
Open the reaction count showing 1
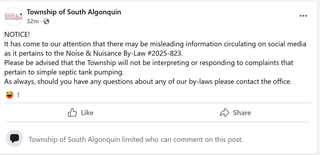[18, 95]
